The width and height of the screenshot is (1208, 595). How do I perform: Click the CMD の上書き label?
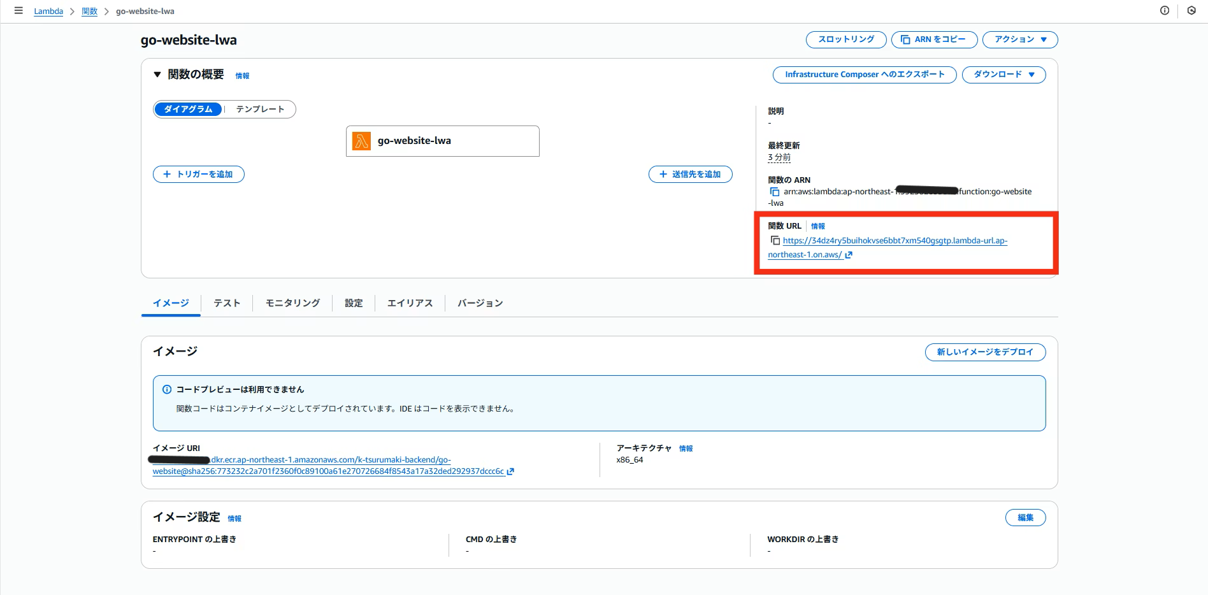pos(491,540)
